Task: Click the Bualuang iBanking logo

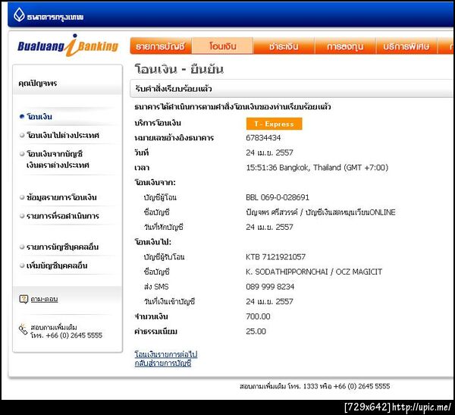Action: [68, 46]
